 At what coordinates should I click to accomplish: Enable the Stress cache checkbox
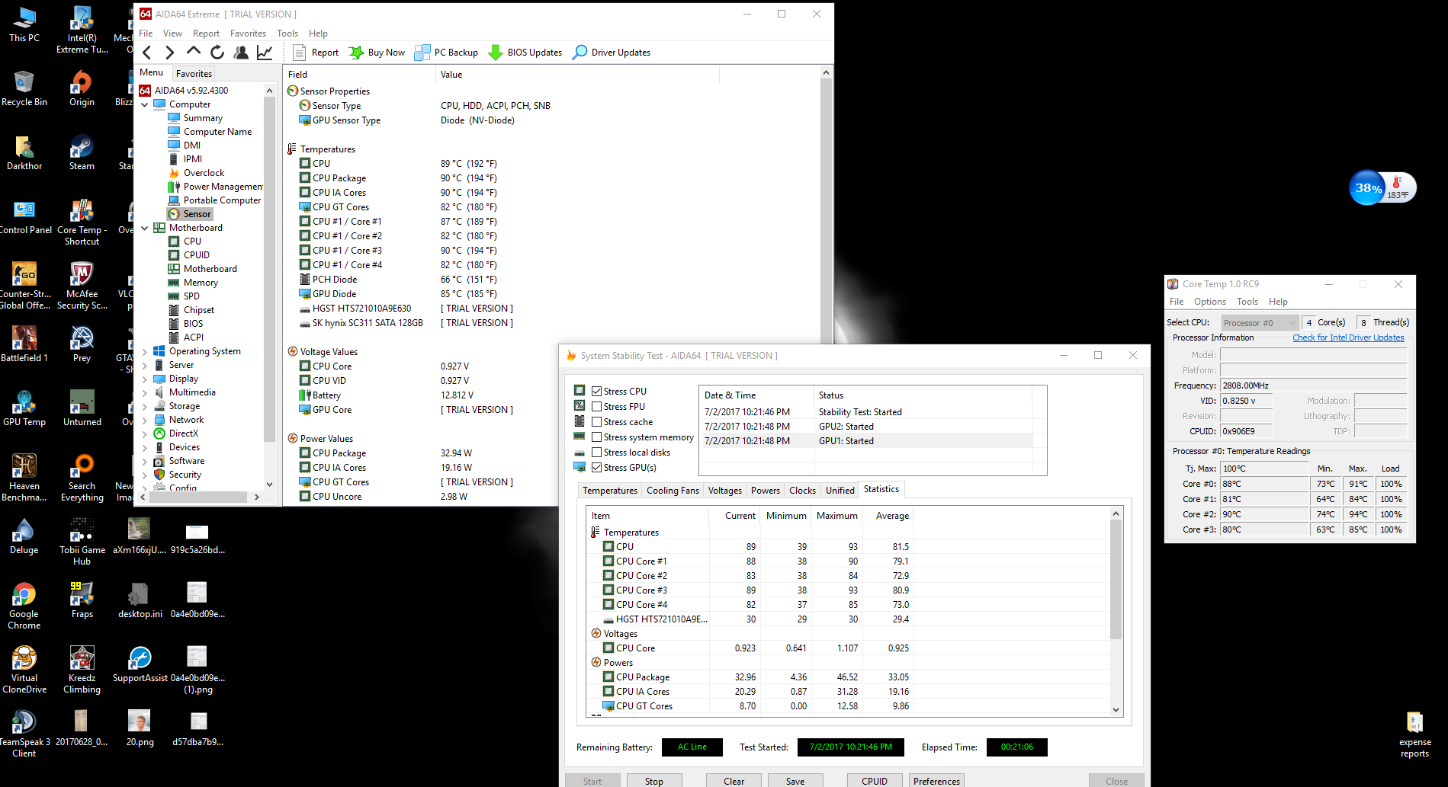click(x=597, y=422)
